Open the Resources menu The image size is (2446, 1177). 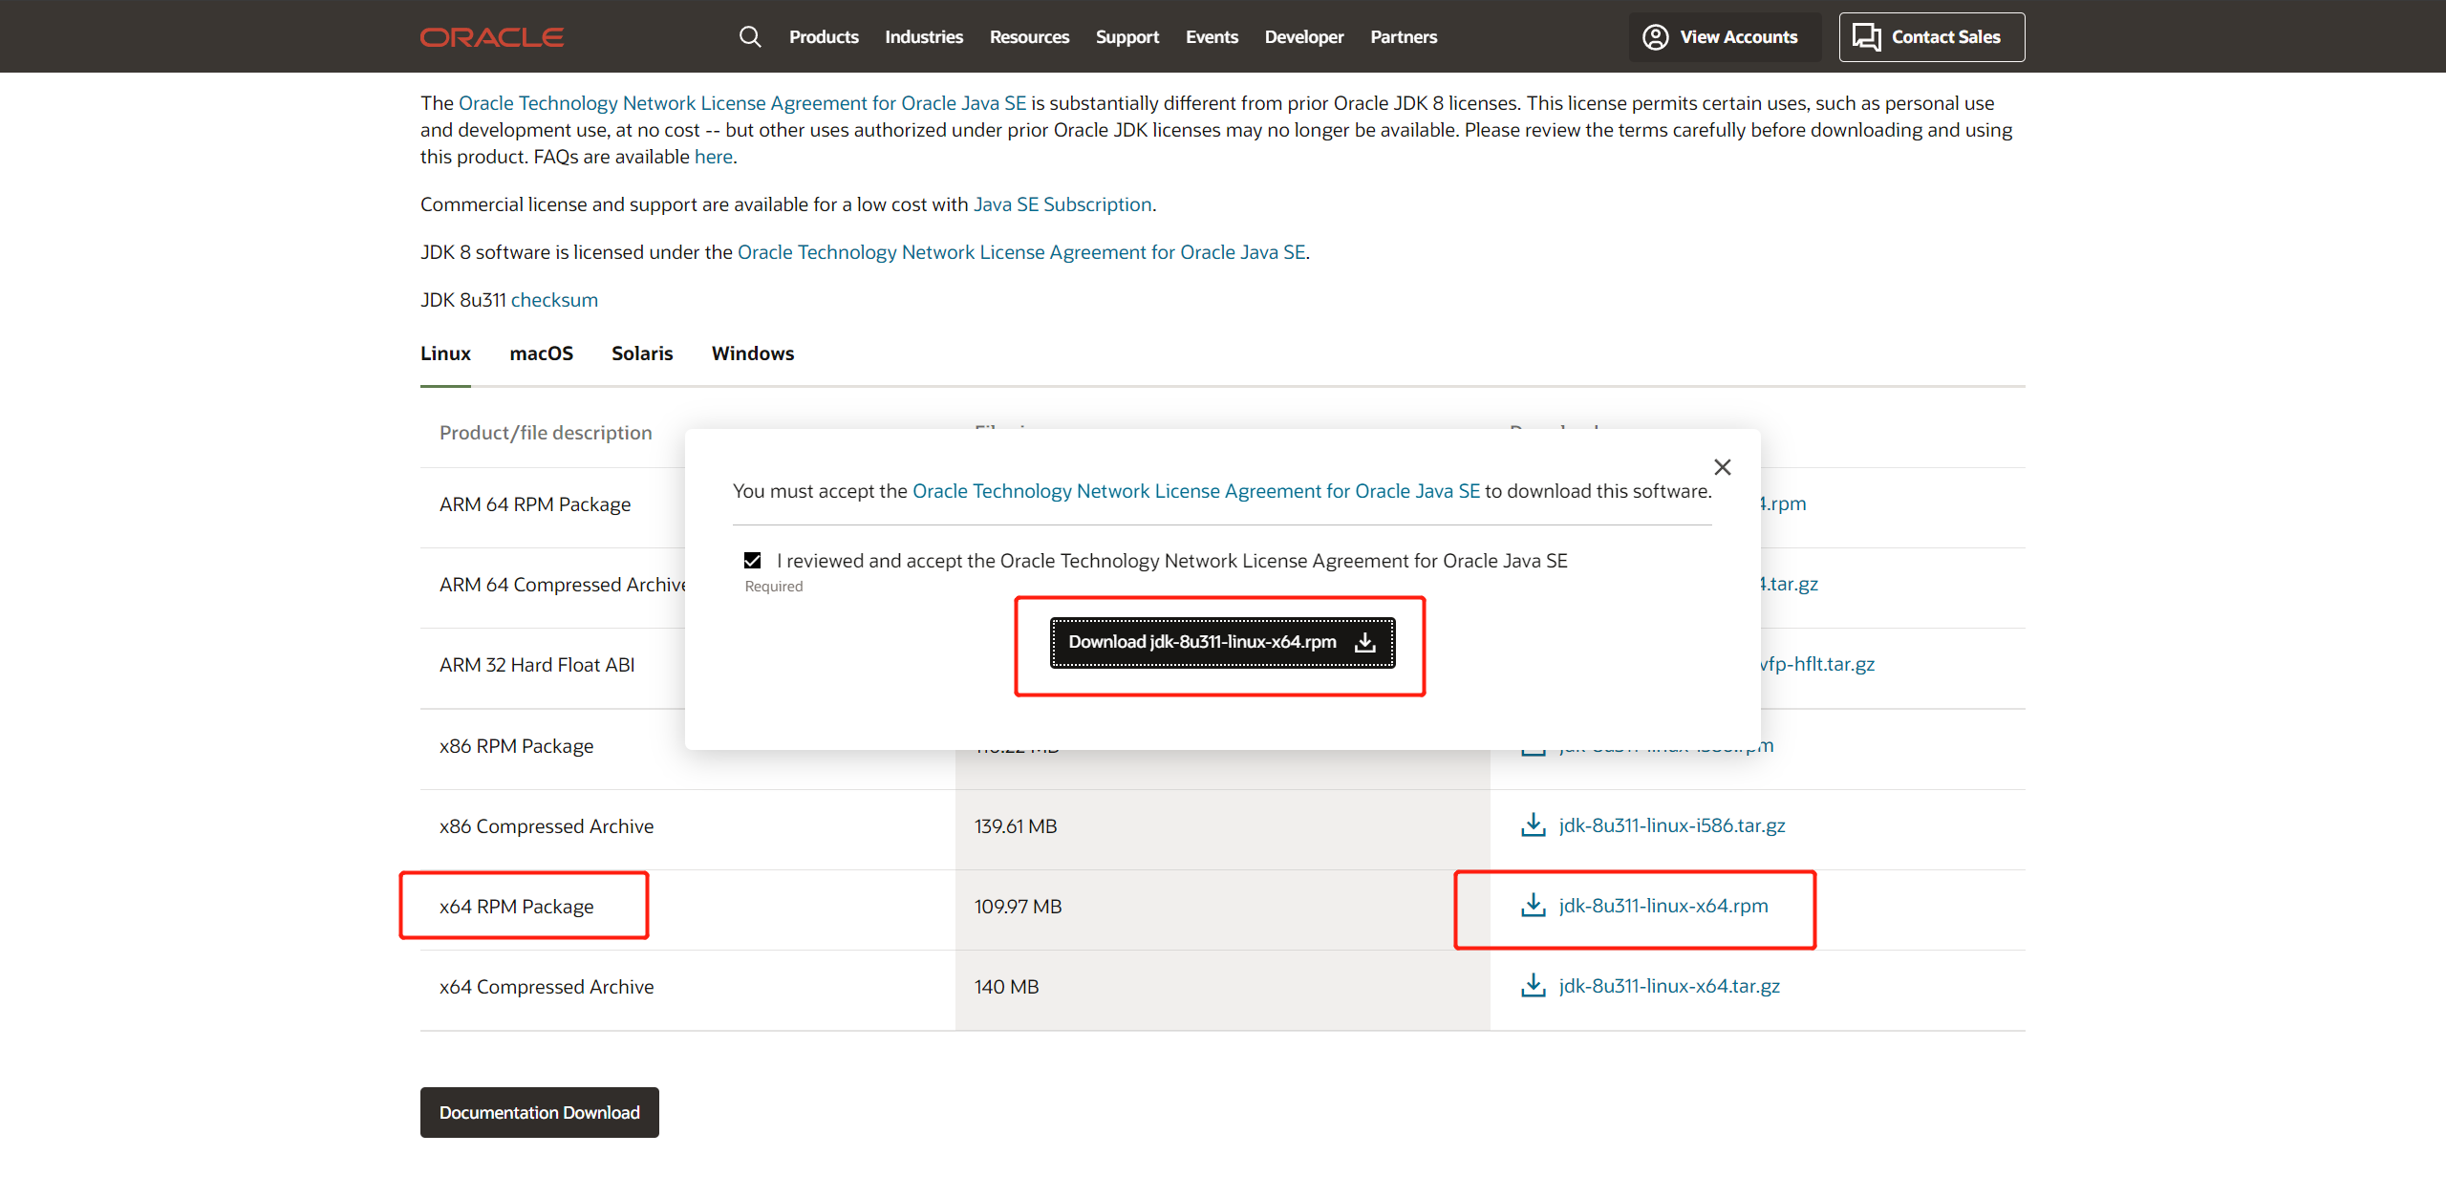(1029, 37)
